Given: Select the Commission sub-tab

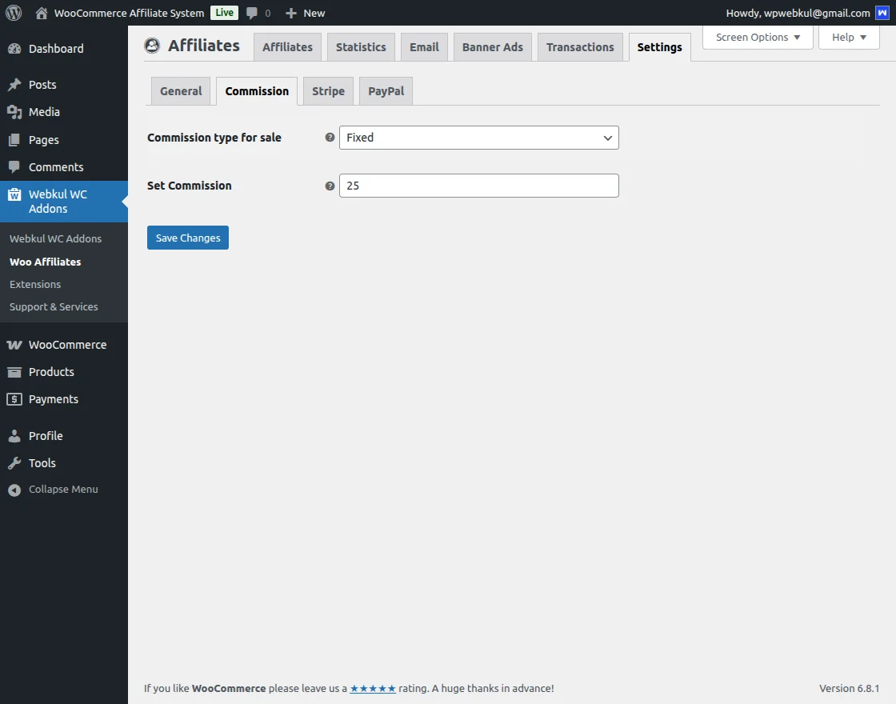Looking at the screenshot, I should point(257,91).
